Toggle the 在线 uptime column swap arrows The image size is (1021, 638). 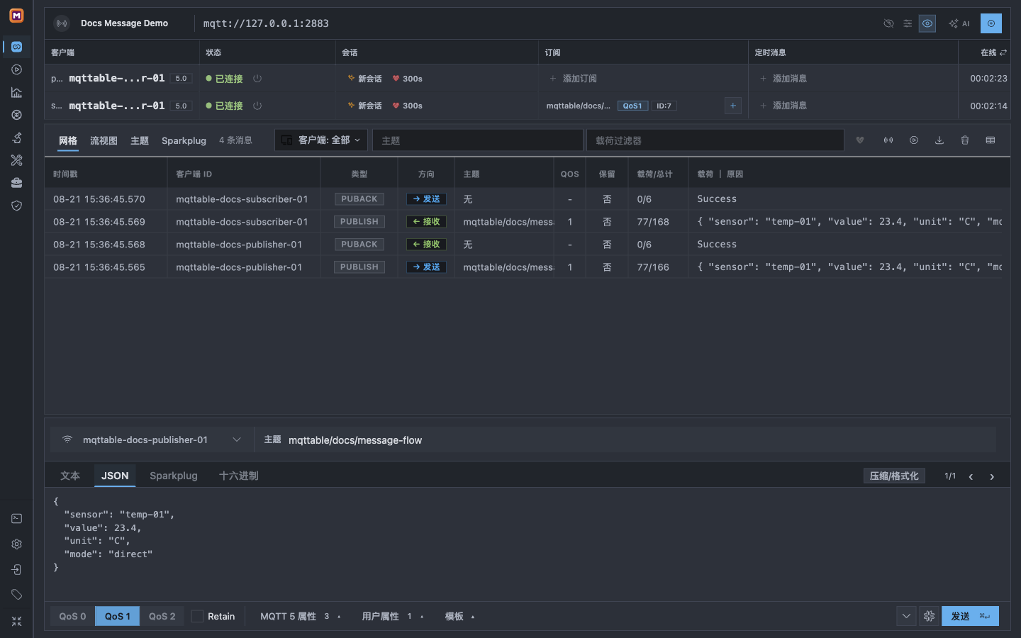[x=1003, y=52]
